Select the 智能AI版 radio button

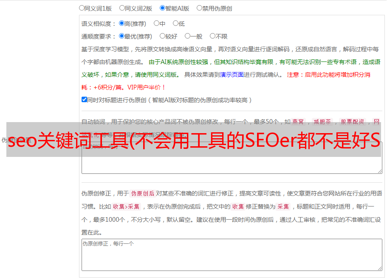tap(162, 8)
